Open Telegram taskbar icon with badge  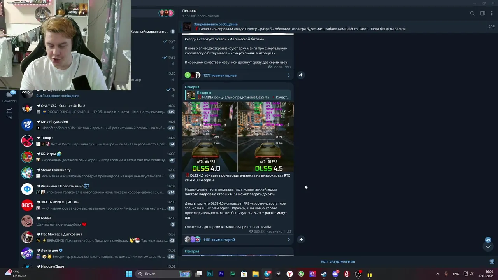point(267,274)
